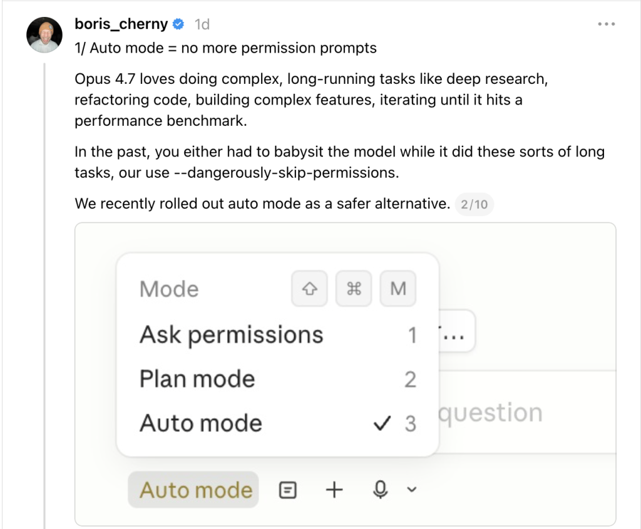Open the post's three-dot more options menu
Screen dimensions: 641x529
coord(607,24)
